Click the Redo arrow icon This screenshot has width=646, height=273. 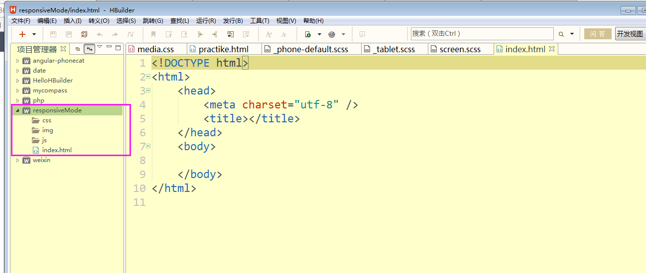tap(115, 34)
